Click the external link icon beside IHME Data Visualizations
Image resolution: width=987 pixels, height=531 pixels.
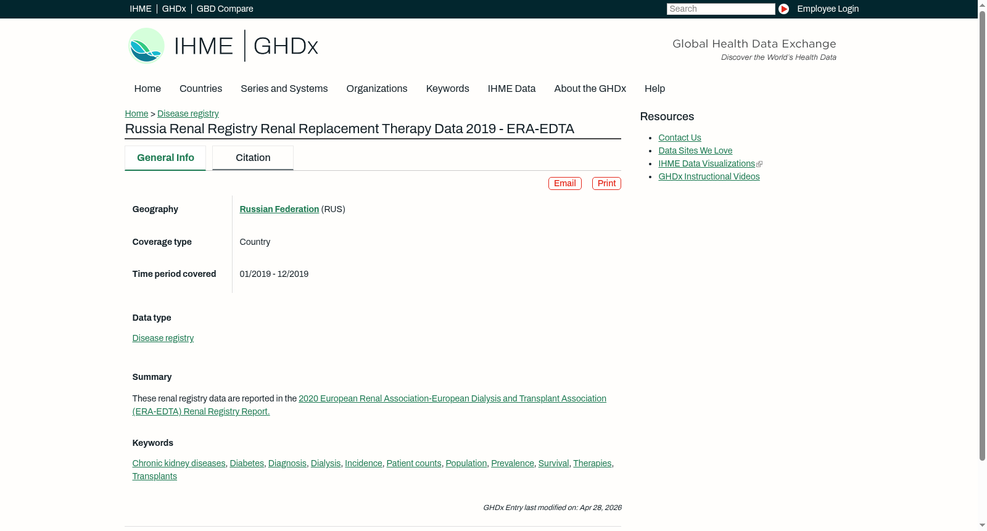pos(759,164)
